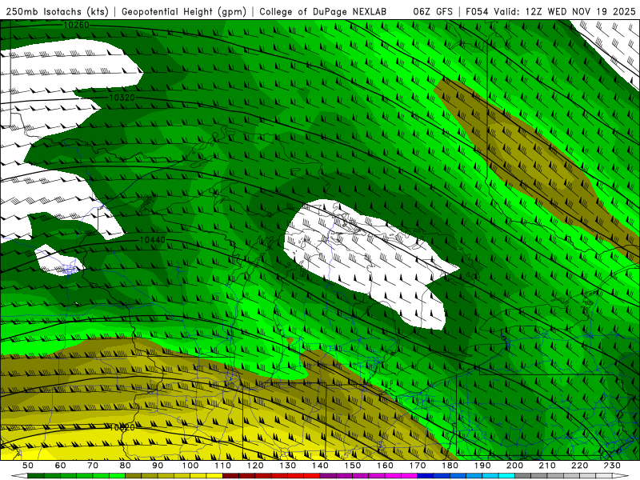This screenshot has height=480, width=640.
Task: Pick the dark blue swatch in the color bar
Action: [425, 475]
